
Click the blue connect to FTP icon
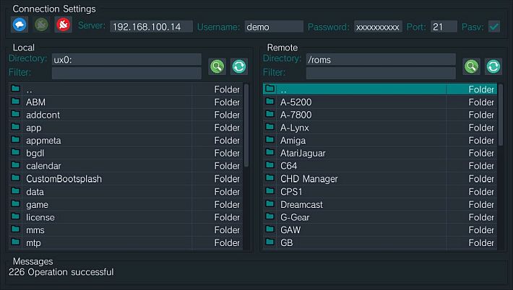20,25
